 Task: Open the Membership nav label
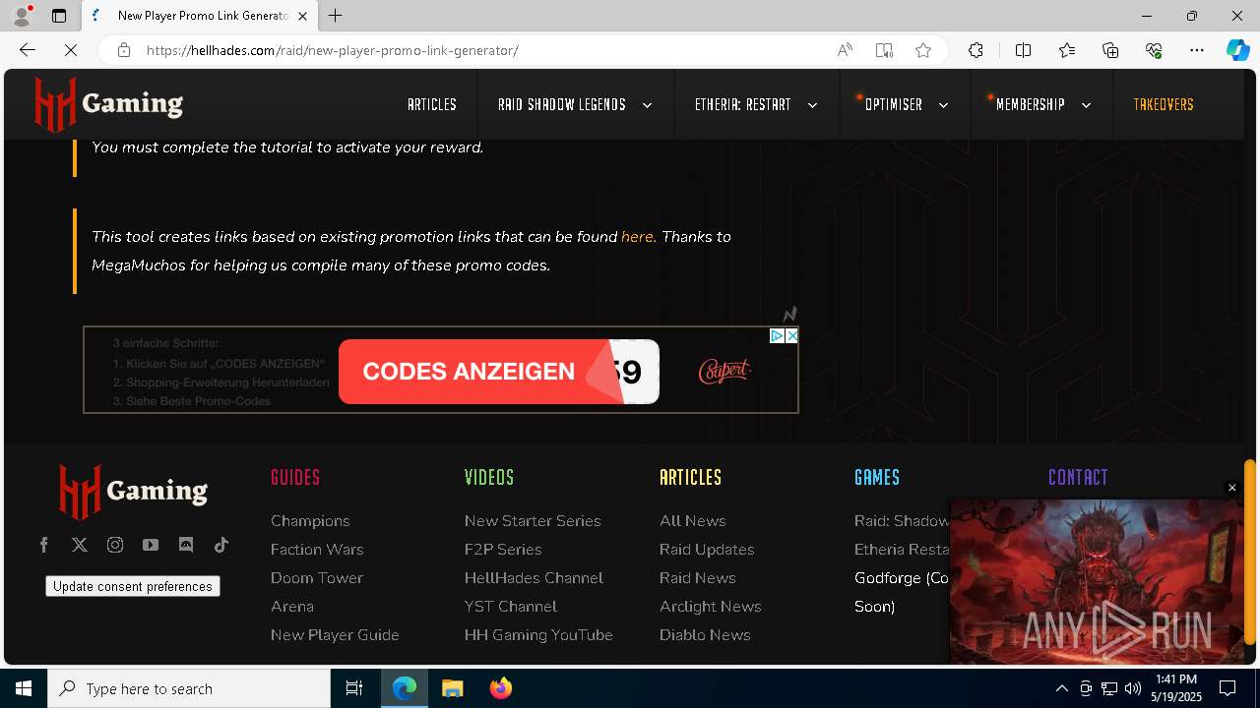coord(1031,104)
